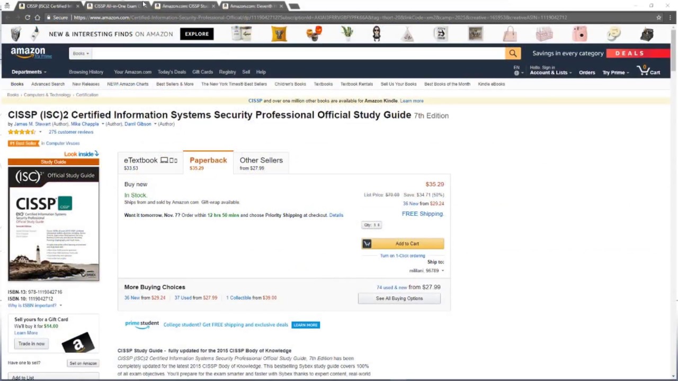
Task: Open the Books search category dropdown
Action: point(81,53)
